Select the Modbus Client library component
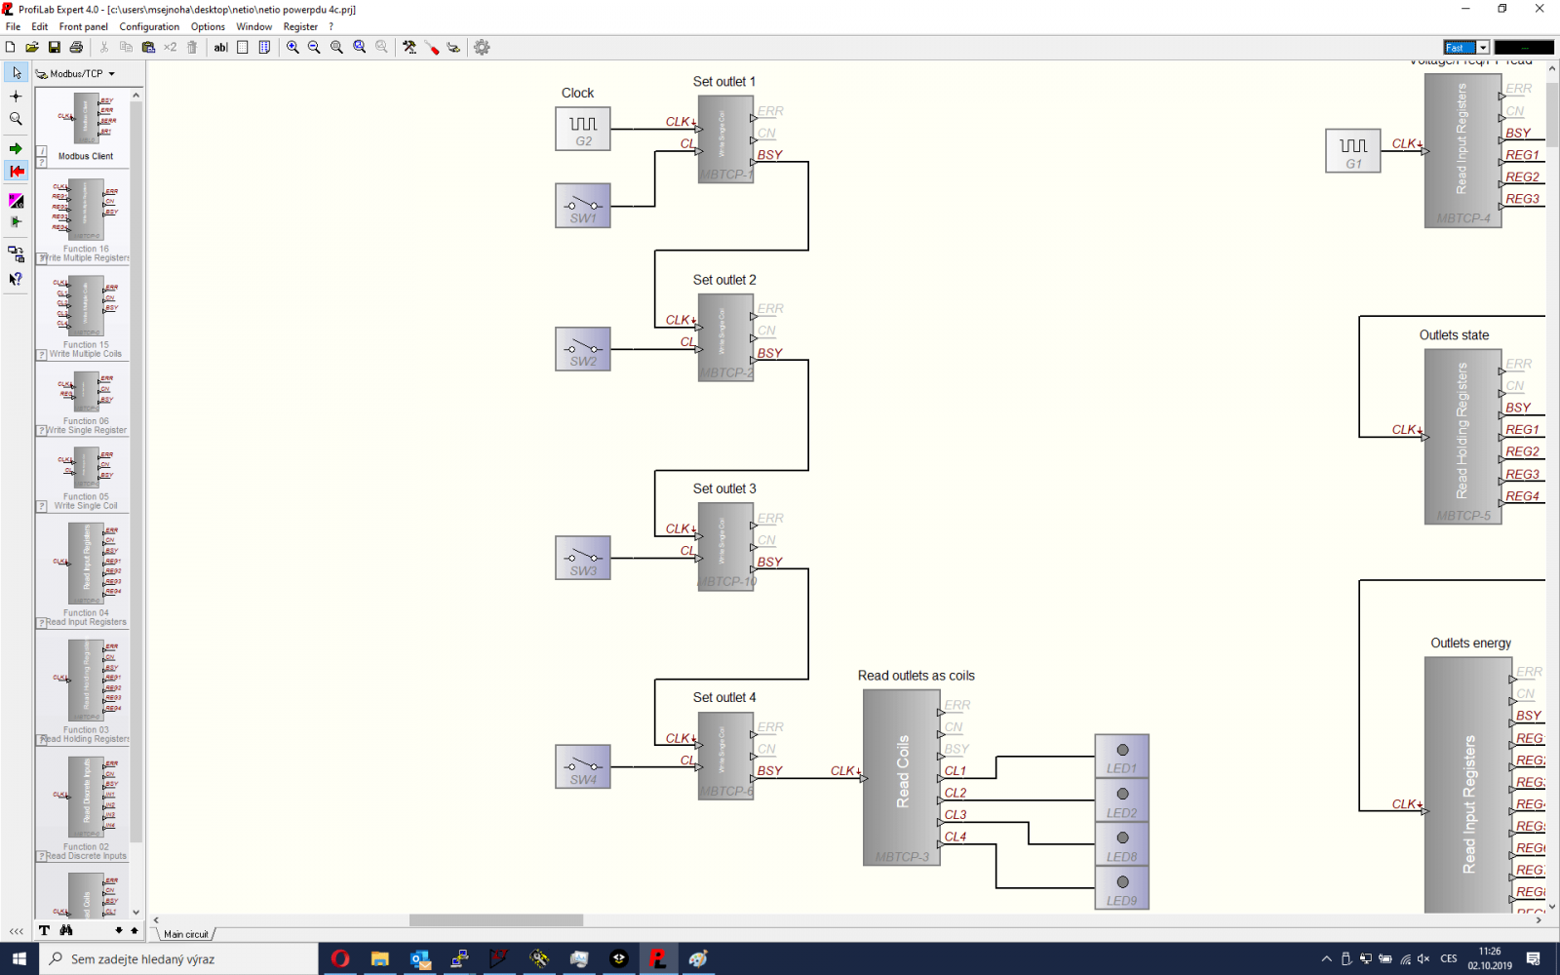 pos(85,128)
